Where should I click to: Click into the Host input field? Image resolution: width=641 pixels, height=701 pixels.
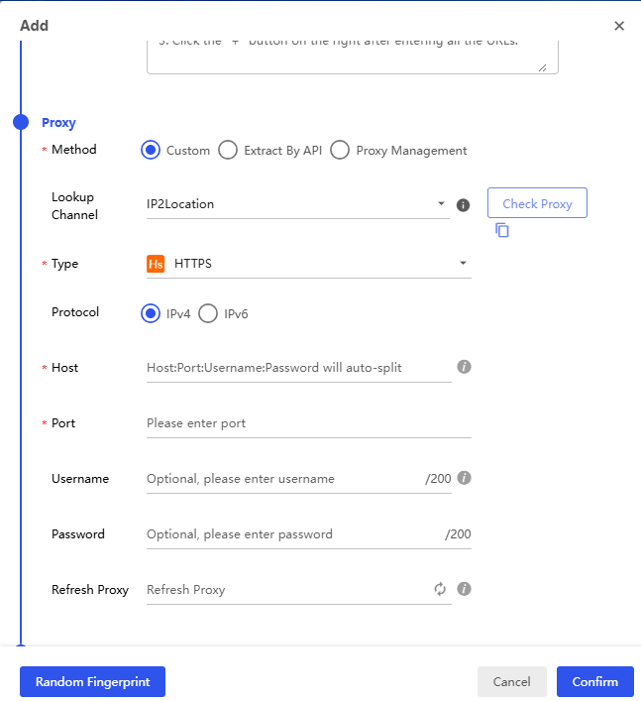point(299,368)
